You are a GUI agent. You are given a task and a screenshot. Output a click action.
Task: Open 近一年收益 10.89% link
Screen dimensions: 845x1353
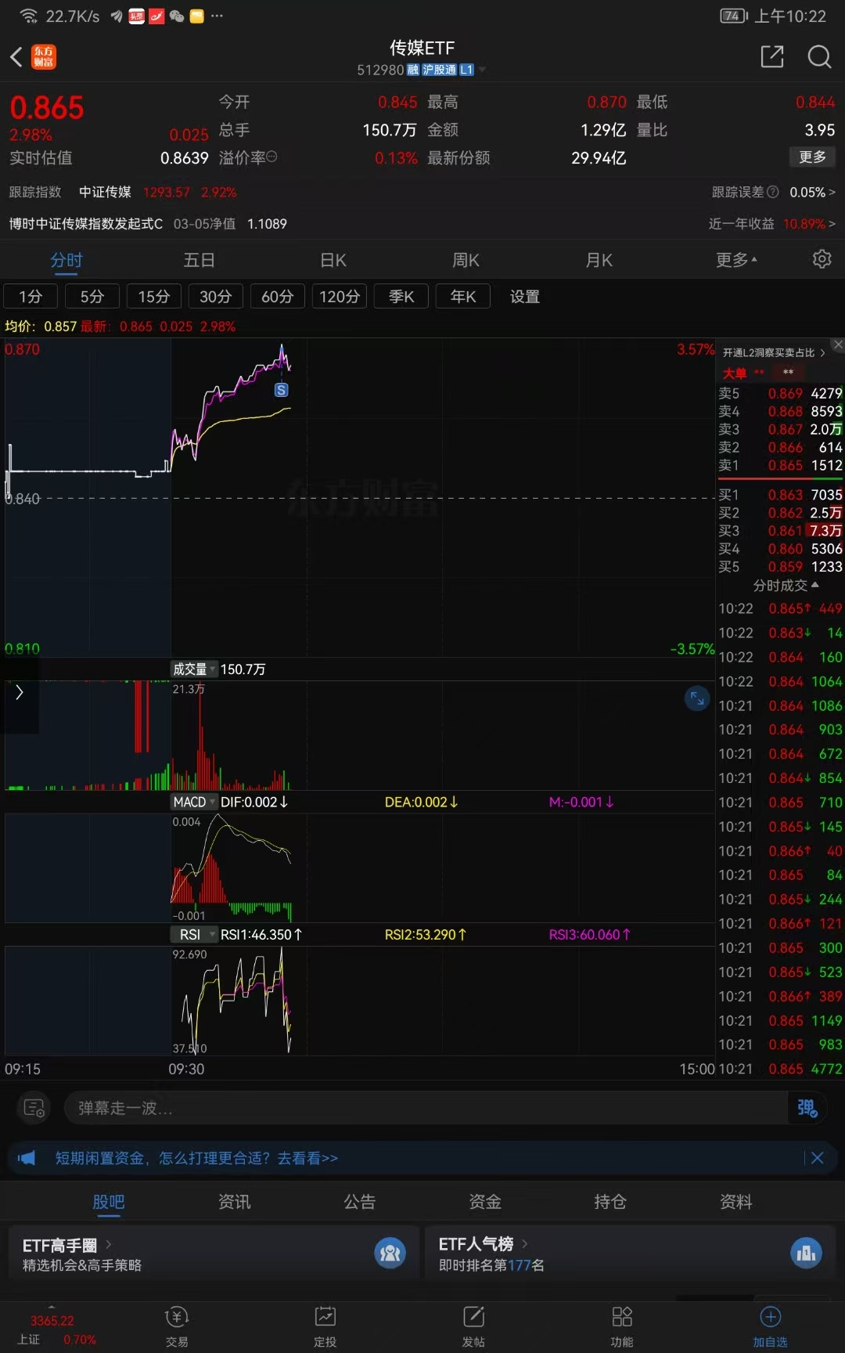[771, 224]
